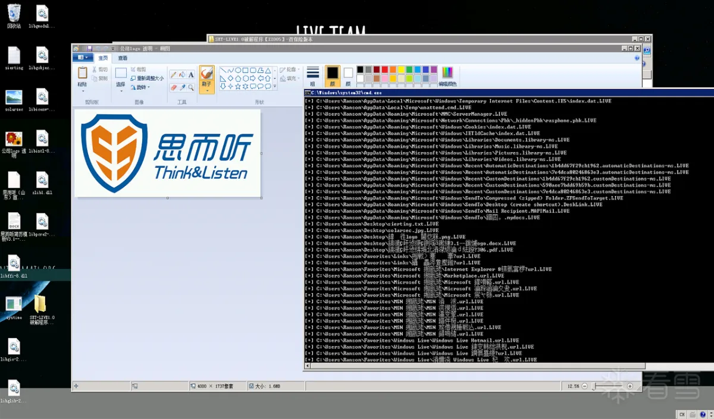Select Color 1 (black) box in Paint
Image resolution: width=714 pixels, height=419 pixels.
point(332,73)
